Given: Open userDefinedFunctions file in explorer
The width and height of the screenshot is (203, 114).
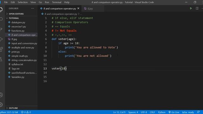Looking at the screenshot, I should 21,73.
